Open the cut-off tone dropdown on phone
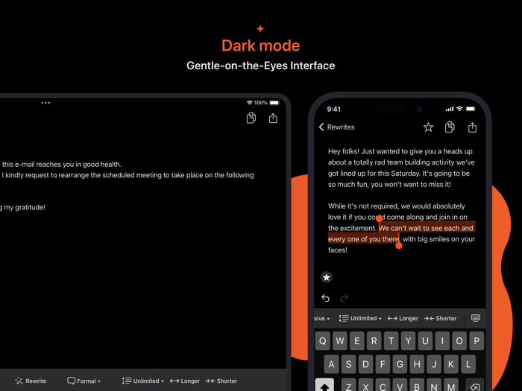 322,318
